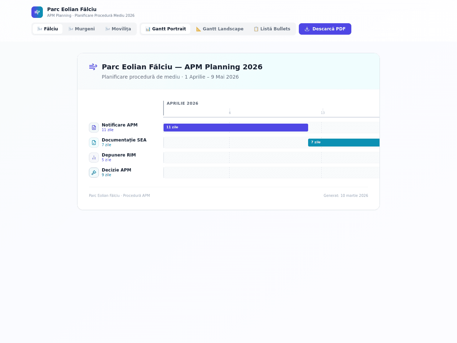457x343 pixels.
Task: Click the Descarcă PDF button
Action: (x=325, y=29)
